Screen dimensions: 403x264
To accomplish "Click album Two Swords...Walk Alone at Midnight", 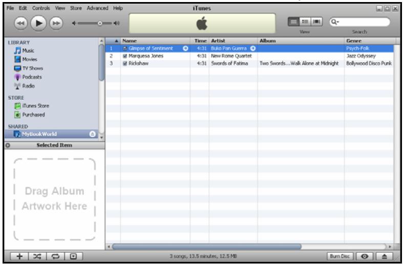I will click(299, 63).
